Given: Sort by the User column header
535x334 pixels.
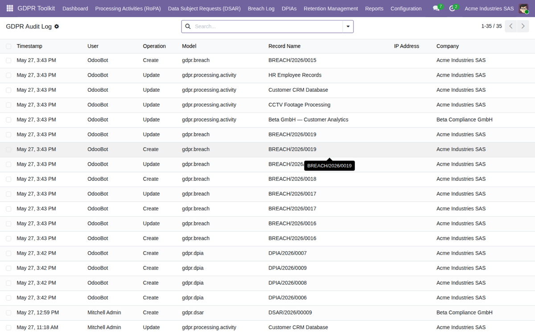Looking at the screenshot, I should point(93,46).
